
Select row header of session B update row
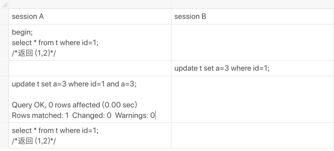(x=4, y=68)
